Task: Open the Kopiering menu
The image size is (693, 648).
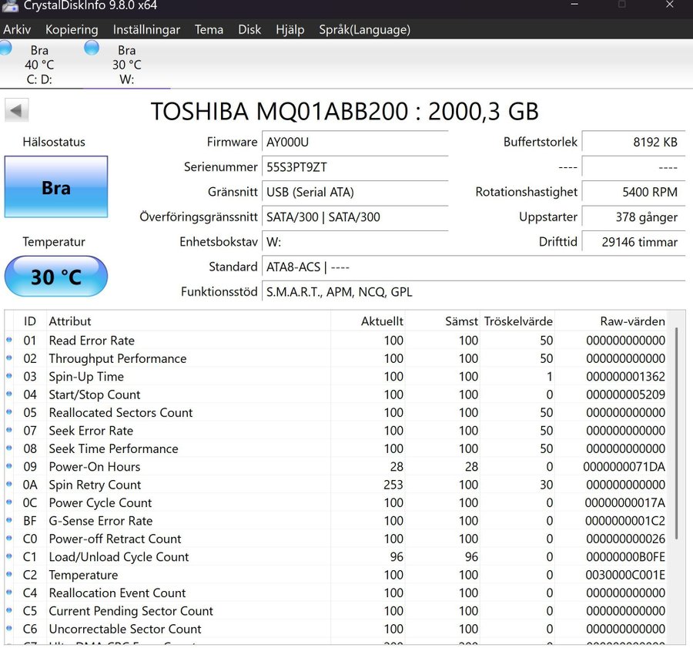Action: [x=72, y=29]
